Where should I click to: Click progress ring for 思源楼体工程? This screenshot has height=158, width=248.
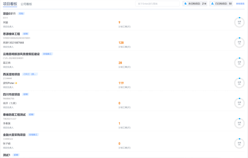(239, 42)
